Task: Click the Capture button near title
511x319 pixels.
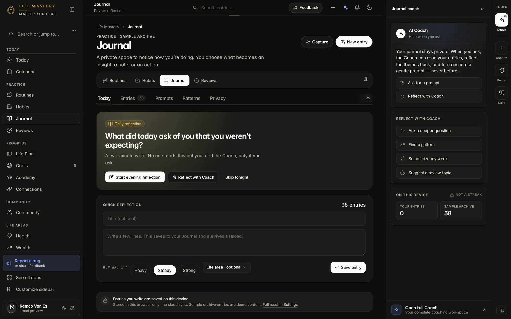Action: point(317,42)
